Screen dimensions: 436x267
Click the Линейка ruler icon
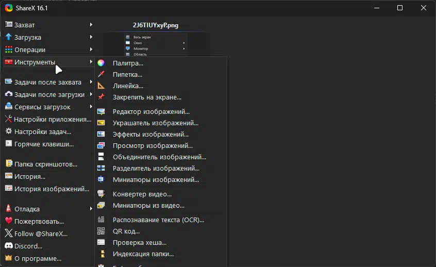[x=102, y=86]
